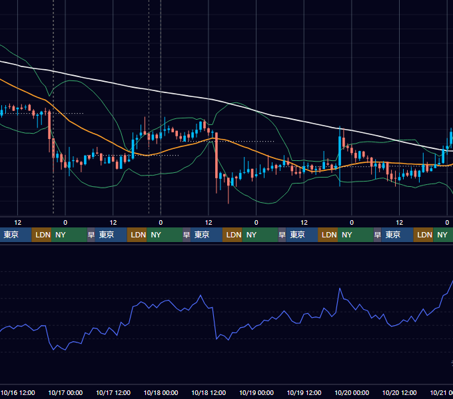
Task: Click the 10/19 00:00 date label
Action: point(256,392)
